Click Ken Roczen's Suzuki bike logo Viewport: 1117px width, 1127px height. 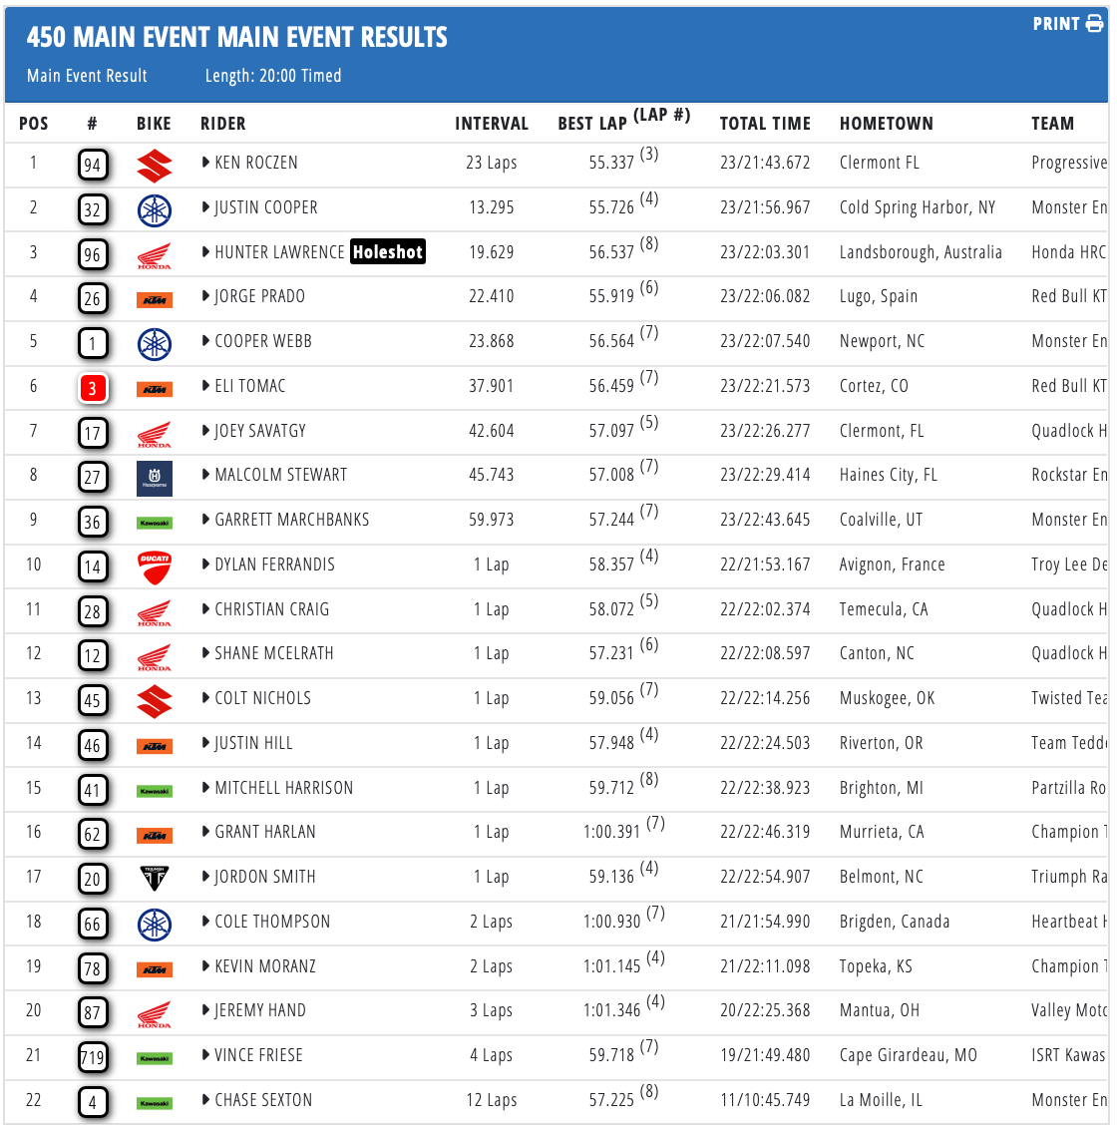click(x=155, y=165)
